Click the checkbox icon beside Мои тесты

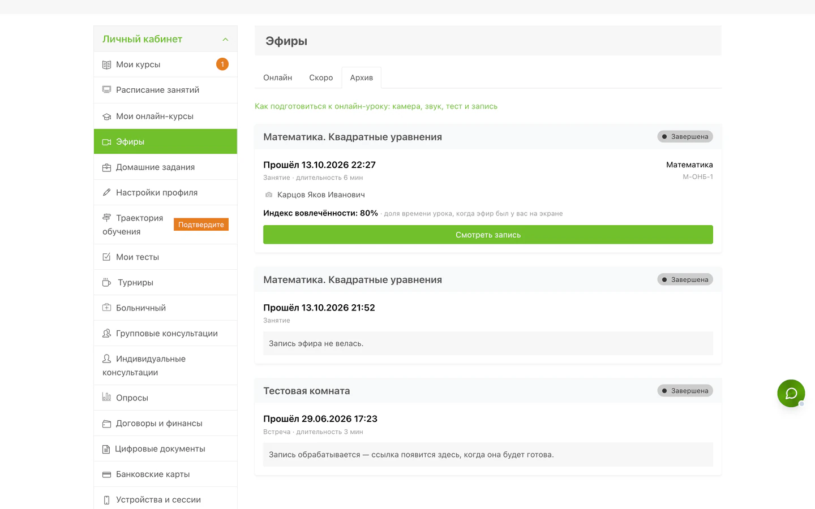106,257
